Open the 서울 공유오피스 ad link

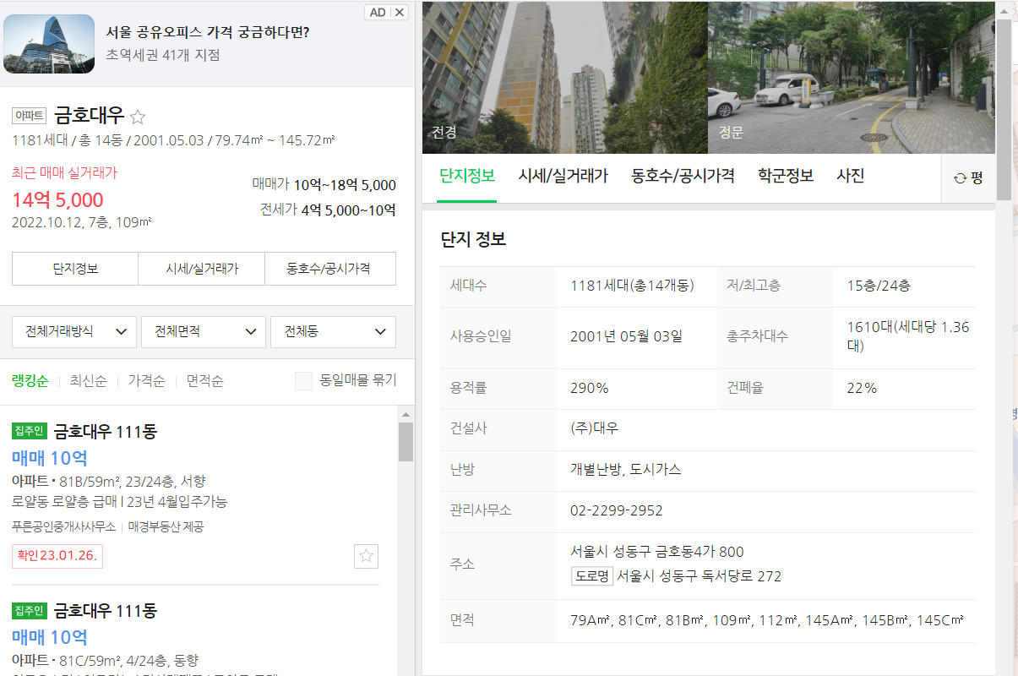click(x=207, y=33)
